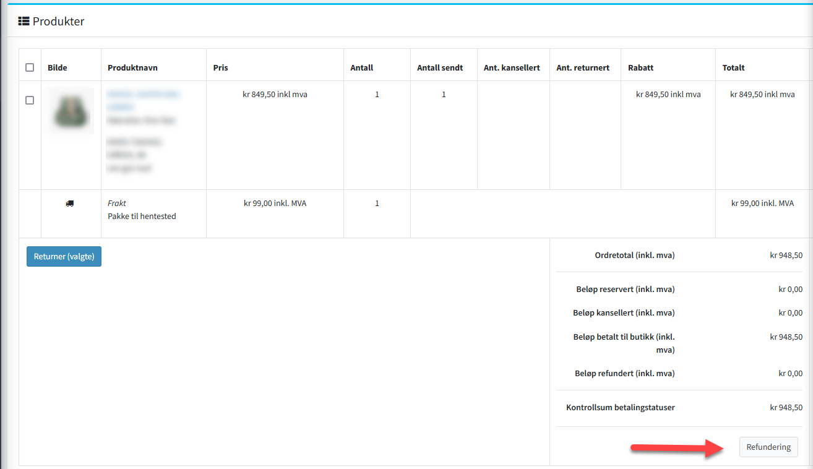Select the Kontrollsum betalingstatuser label
This screenshot has width=813, height=469.
pyautogui.click(x=620, y=408)
